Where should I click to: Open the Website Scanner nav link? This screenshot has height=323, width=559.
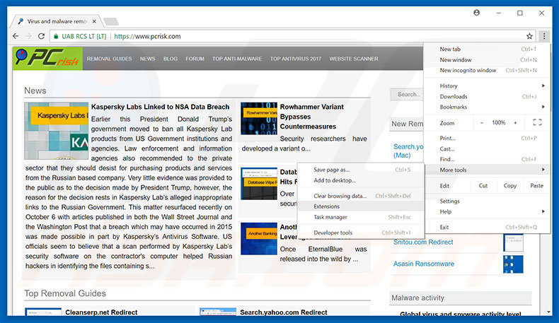click(354, 59)
